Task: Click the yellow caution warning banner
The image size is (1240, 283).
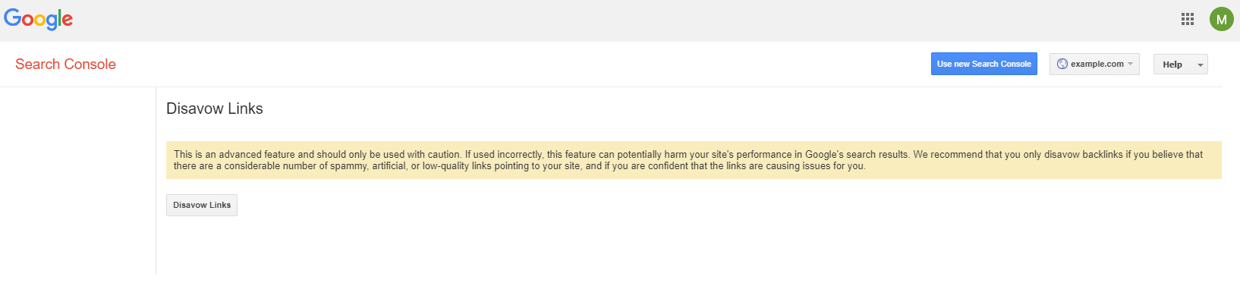Action: point(694,160)
